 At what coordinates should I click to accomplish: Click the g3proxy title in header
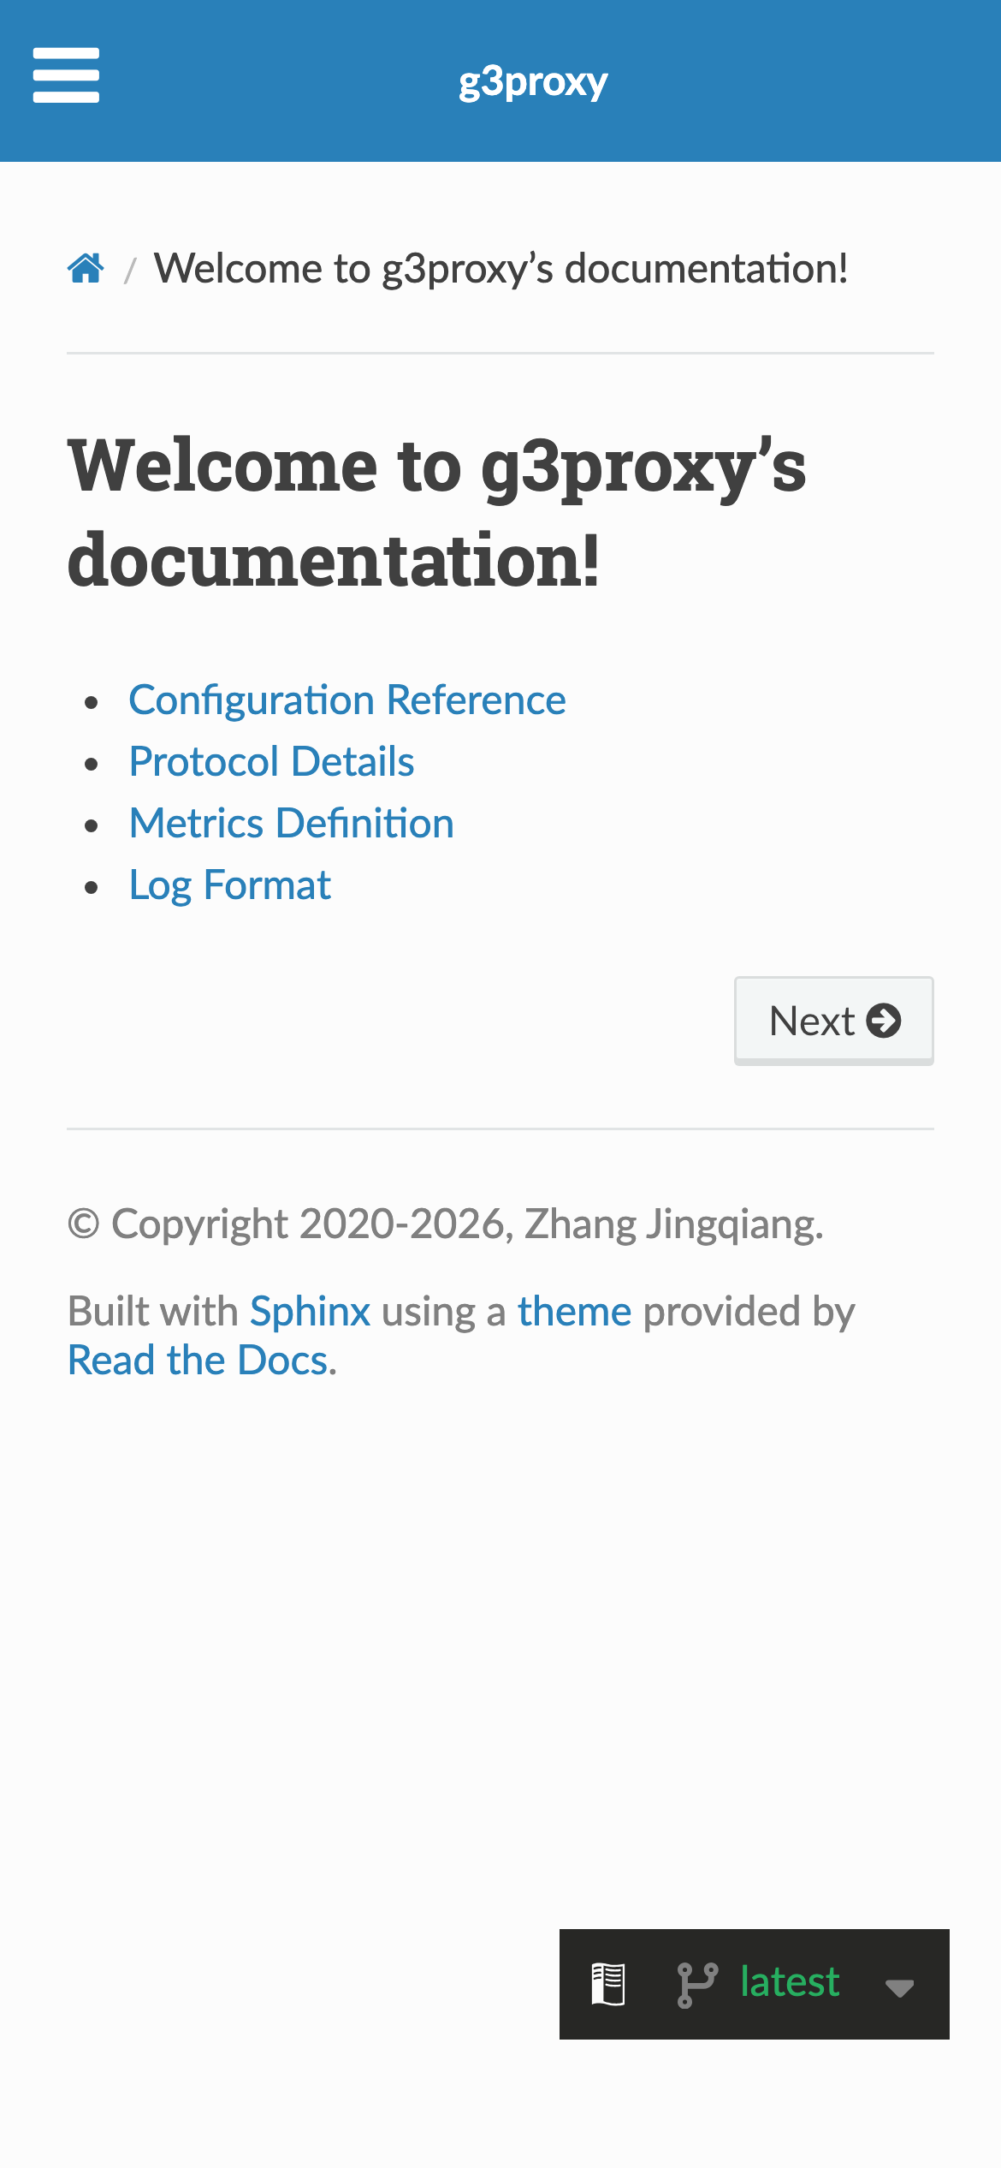pos(532,81)
